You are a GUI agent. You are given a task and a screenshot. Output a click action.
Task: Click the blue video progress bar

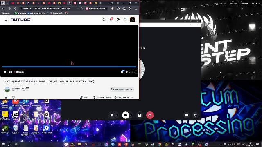(69, 67)
